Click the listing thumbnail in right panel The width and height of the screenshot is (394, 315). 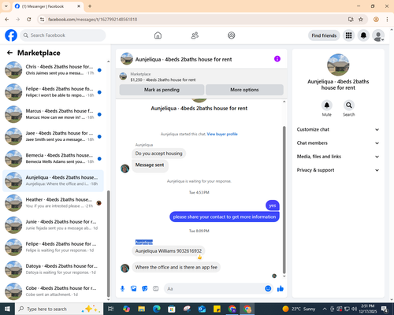coord(338,65)
